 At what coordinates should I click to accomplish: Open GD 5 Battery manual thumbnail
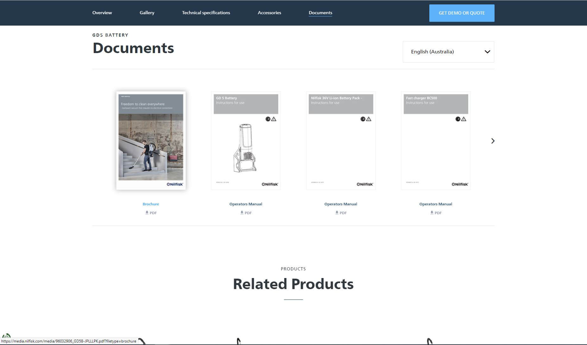246,141
